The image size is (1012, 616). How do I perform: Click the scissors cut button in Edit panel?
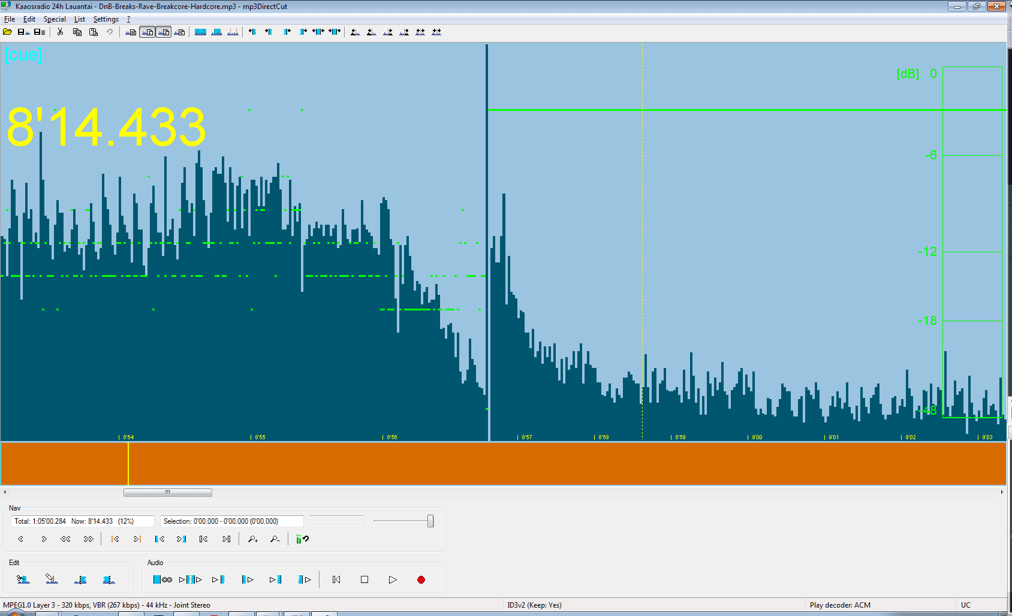(23, 579)
